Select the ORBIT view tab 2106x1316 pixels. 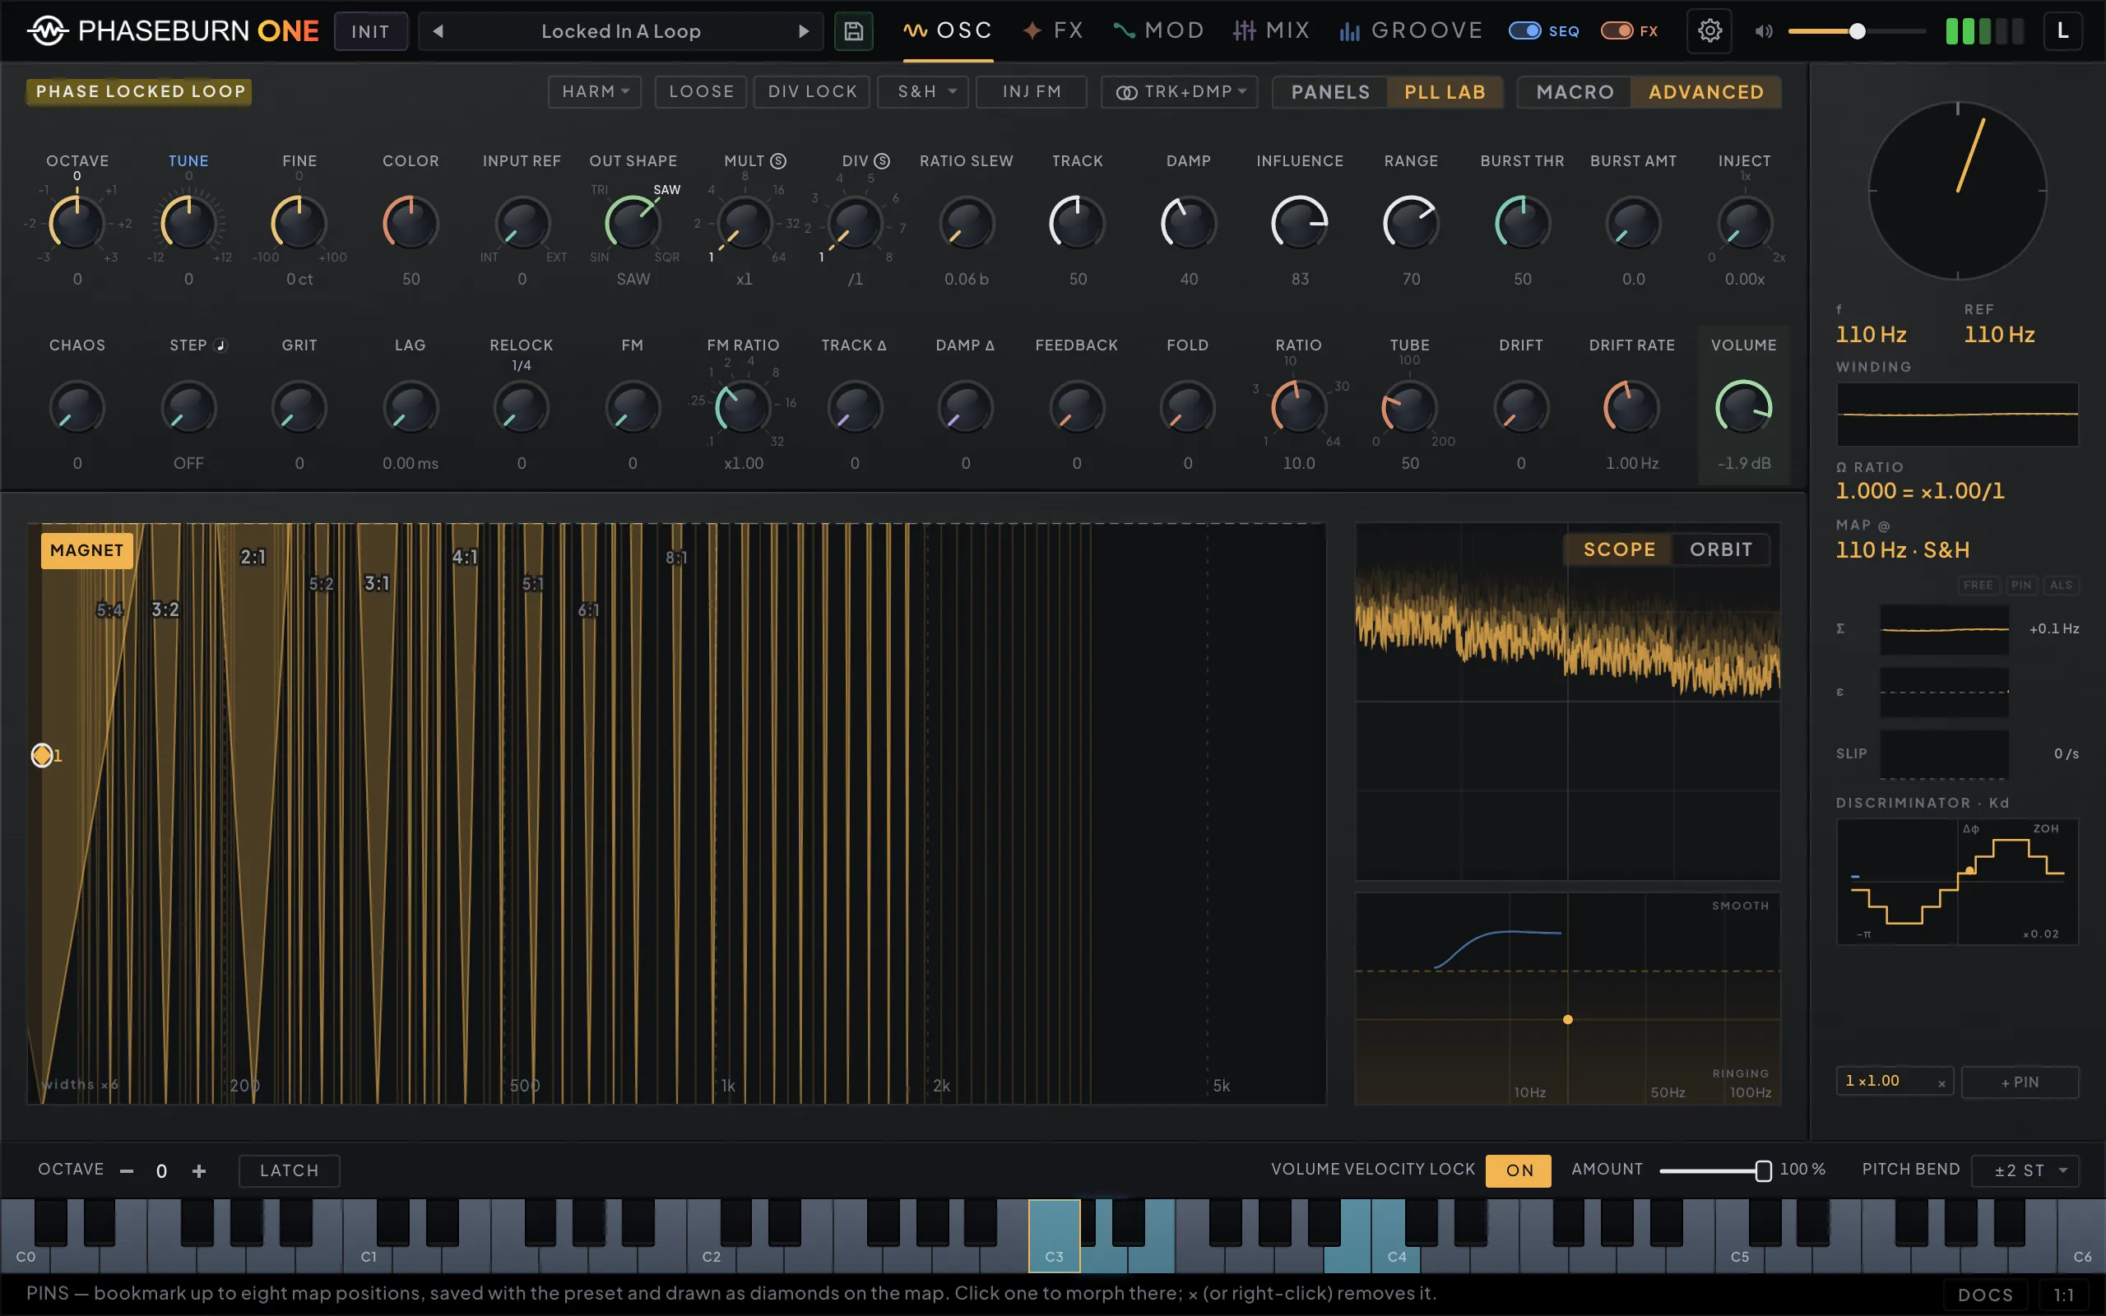click(x=1720, y=550)
